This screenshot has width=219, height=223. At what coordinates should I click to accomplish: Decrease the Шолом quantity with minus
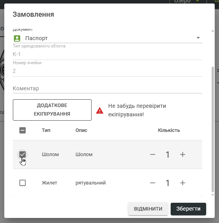pyautogui.click(x=152, y=155)
